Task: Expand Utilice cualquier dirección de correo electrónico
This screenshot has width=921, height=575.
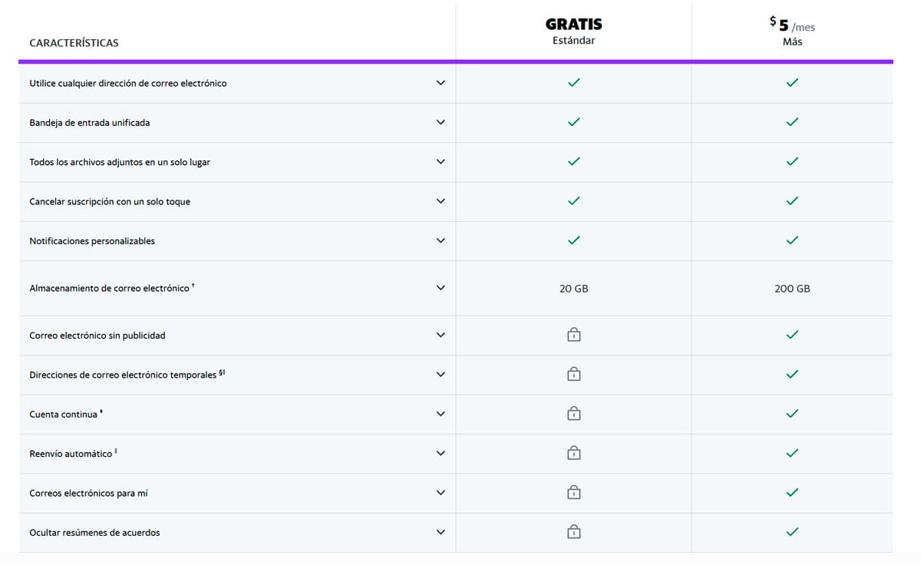Action: coord(440,83)
